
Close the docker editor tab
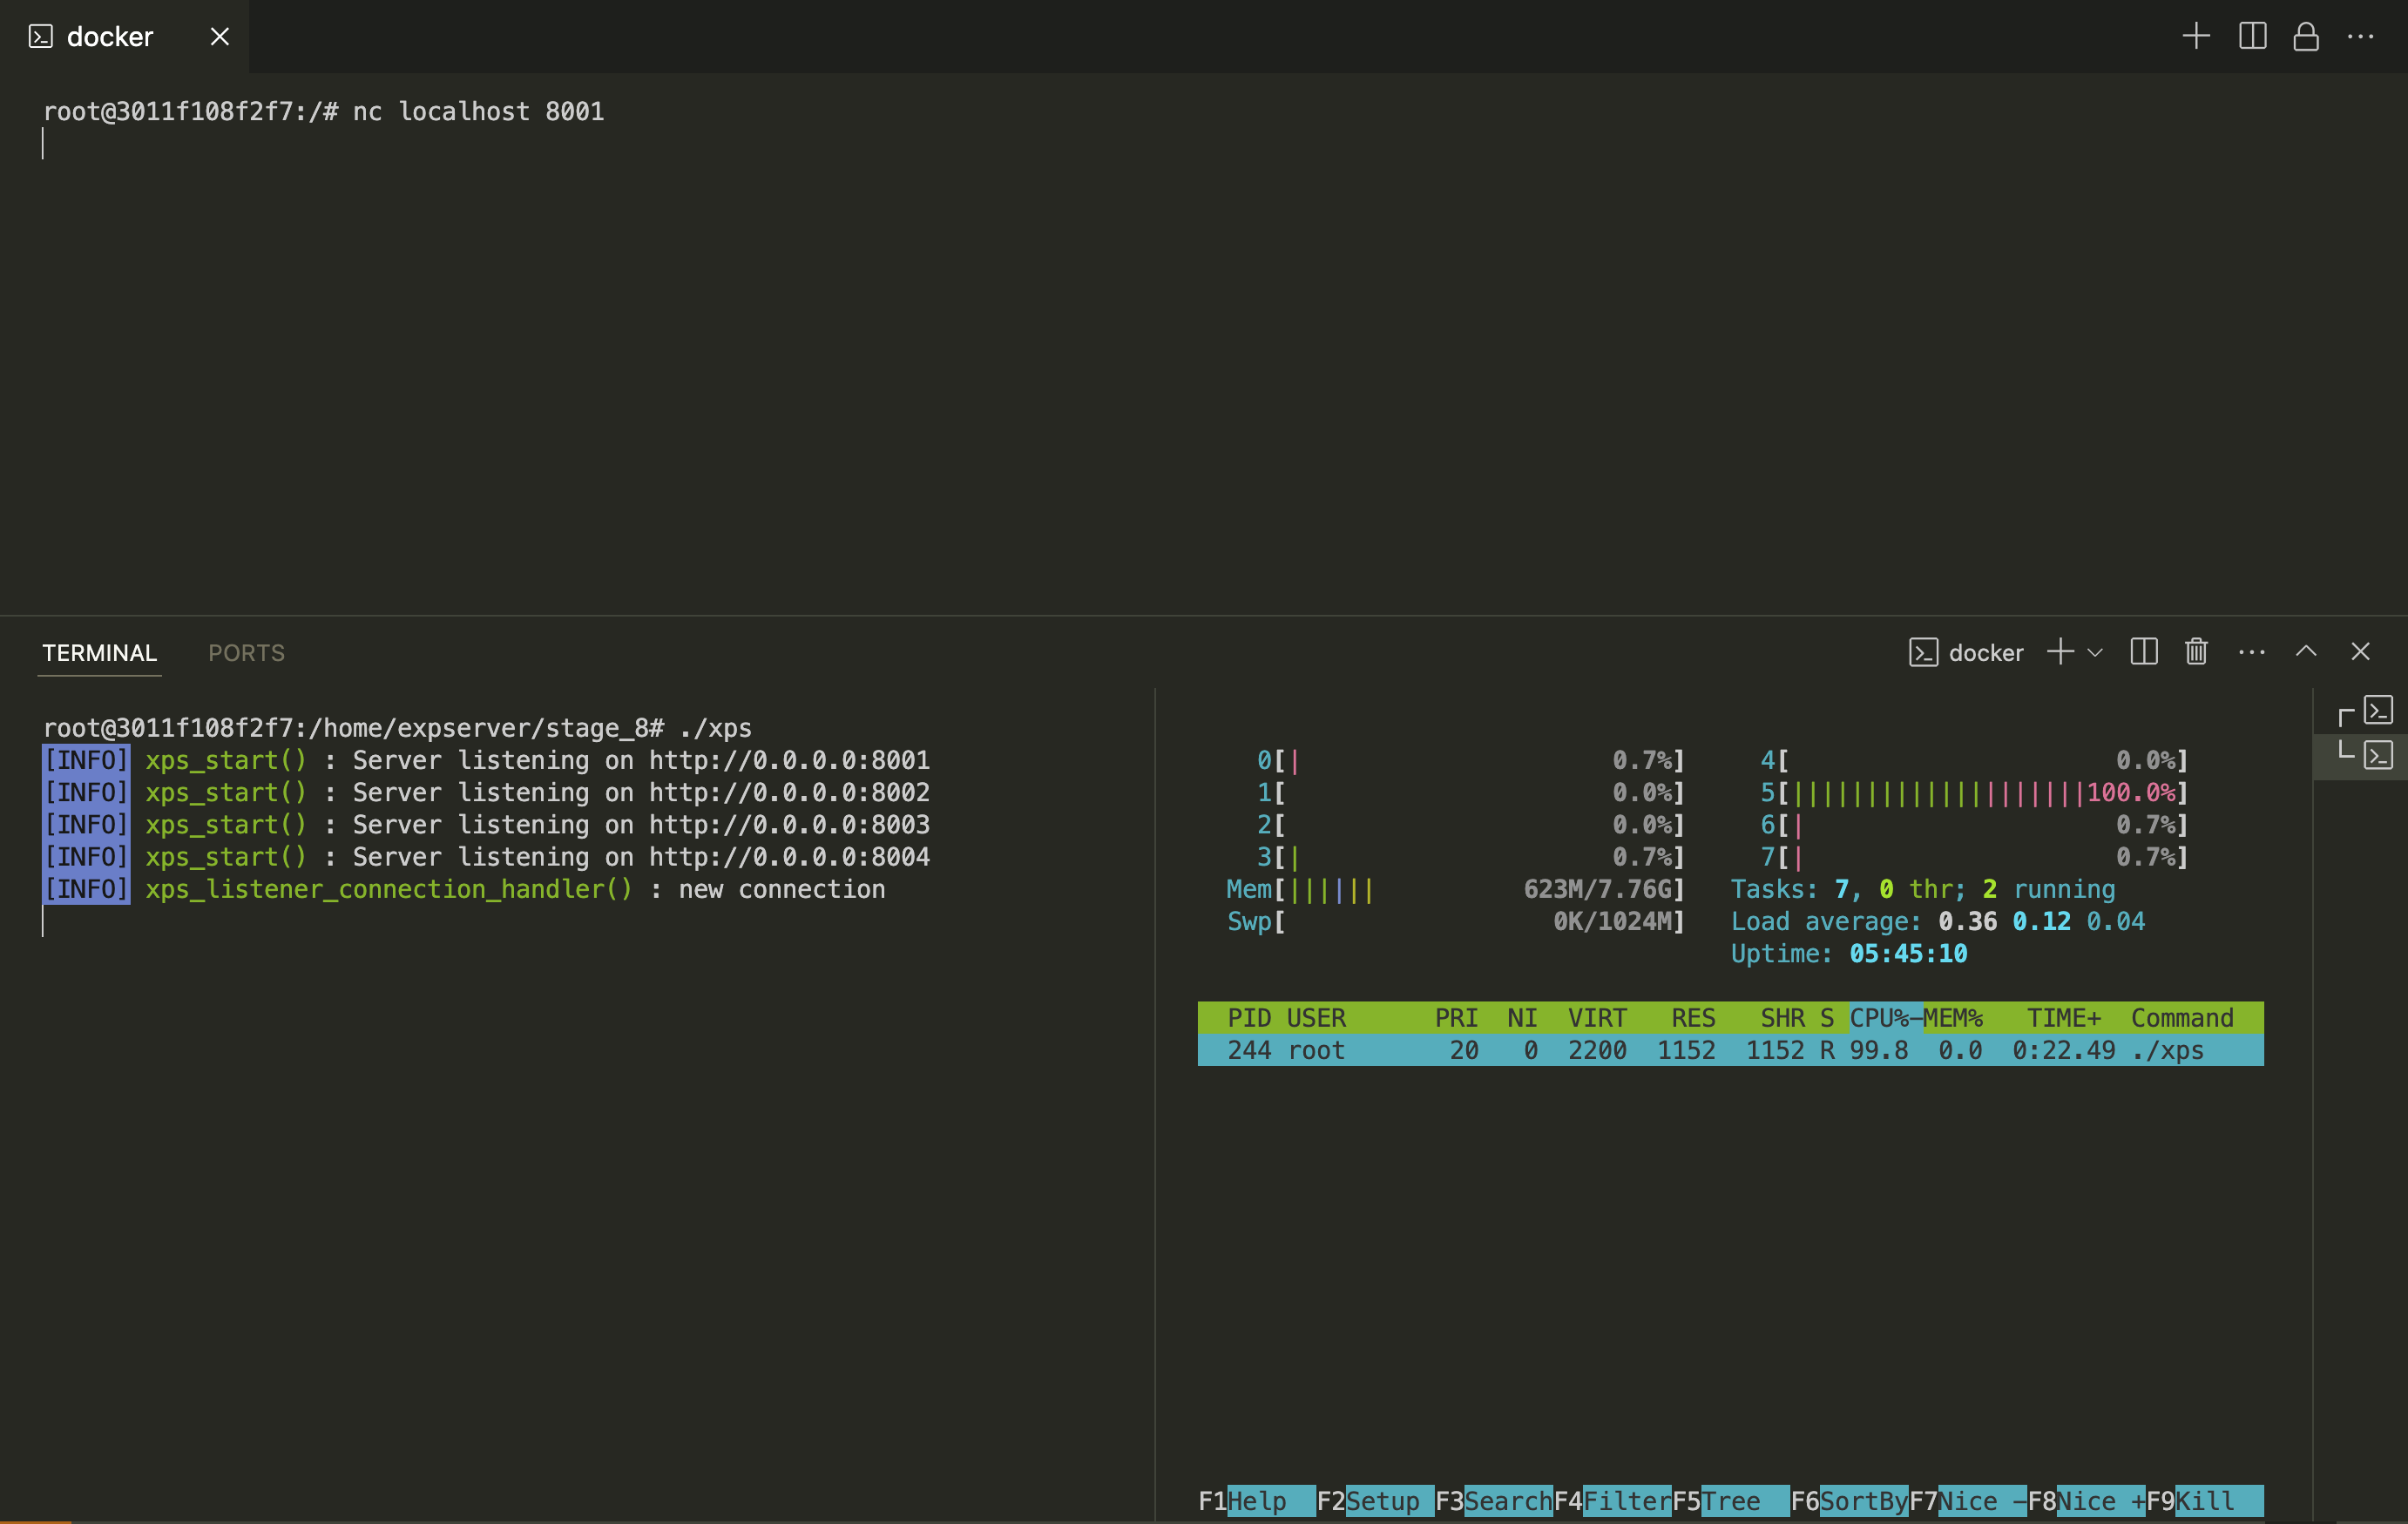tap(220, 37)
